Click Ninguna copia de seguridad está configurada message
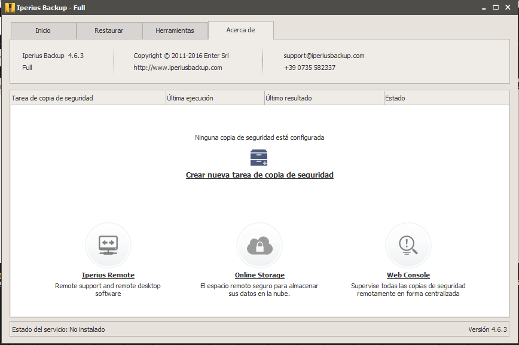Screen dimensions: 519x345 coord(259,138)
